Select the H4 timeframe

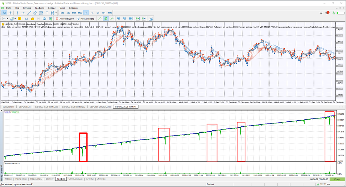pos(92,13)
